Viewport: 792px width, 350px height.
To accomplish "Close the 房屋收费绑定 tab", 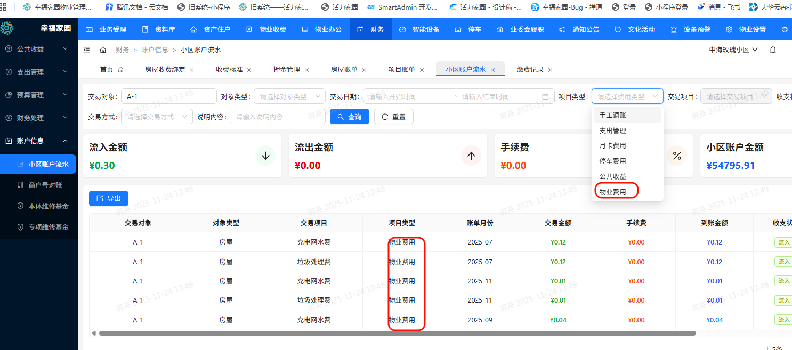I will [192, 70].
